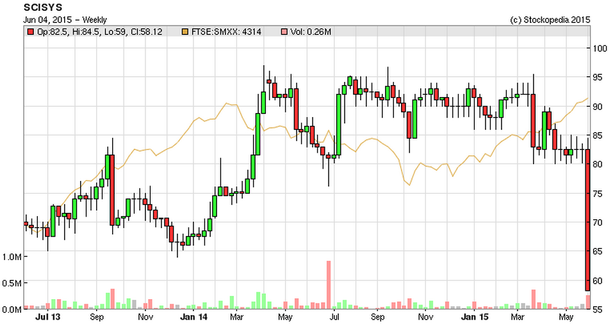Click the 90 price axis label
This screenshot has width=613, height=333.
tap(598, 107)
